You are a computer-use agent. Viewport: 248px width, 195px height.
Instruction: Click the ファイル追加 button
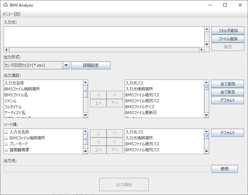click(x=228, y=38)
